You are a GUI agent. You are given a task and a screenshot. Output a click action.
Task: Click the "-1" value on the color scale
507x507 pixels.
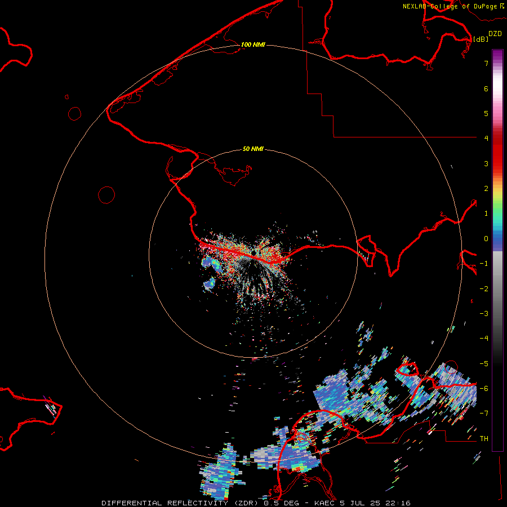(484, 264)
